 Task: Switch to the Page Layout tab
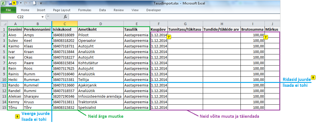click(62, 10)
